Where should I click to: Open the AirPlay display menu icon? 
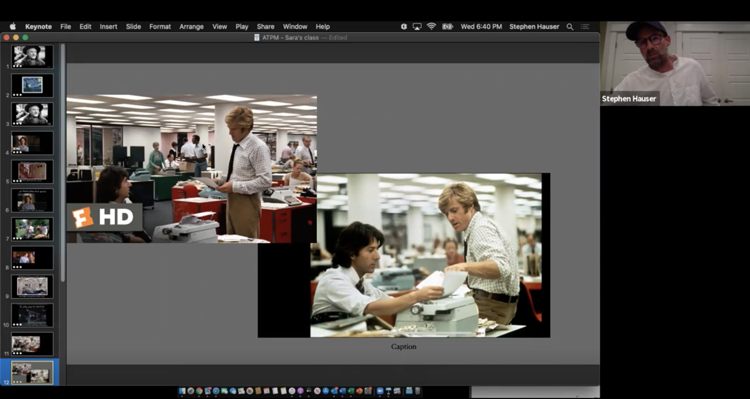pyautogui.click(x=417, y=27)
